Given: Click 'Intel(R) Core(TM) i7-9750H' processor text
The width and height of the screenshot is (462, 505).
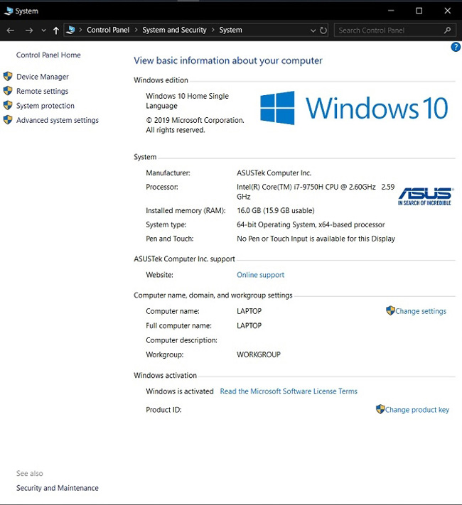Looking at the screenshot, I should coord(280,187).
